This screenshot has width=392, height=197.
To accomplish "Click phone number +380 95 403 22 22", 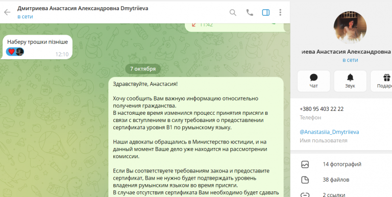I will tap(322, 109).
